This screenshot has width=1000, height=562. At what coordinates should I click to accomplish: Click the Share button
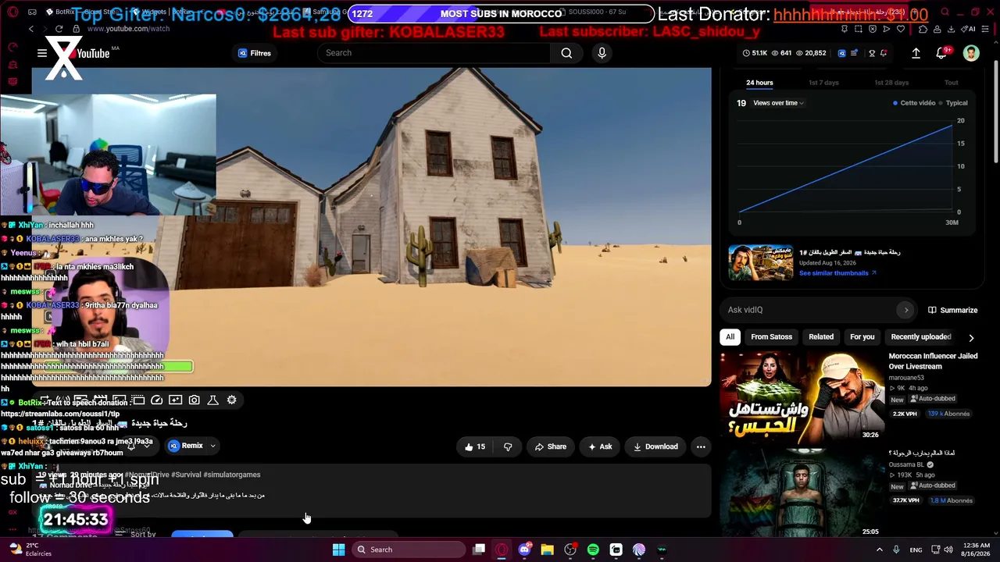pyautogui.click(x=550, y=446)
